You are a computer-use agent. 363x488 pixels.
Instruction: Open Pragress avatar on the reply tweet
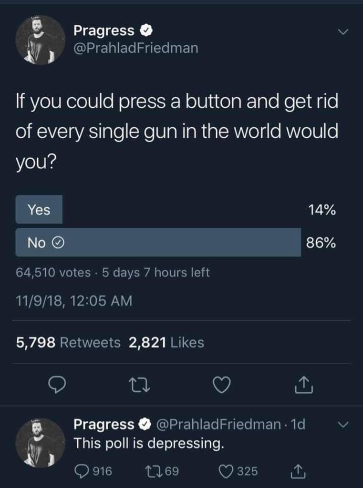(41, 442)
